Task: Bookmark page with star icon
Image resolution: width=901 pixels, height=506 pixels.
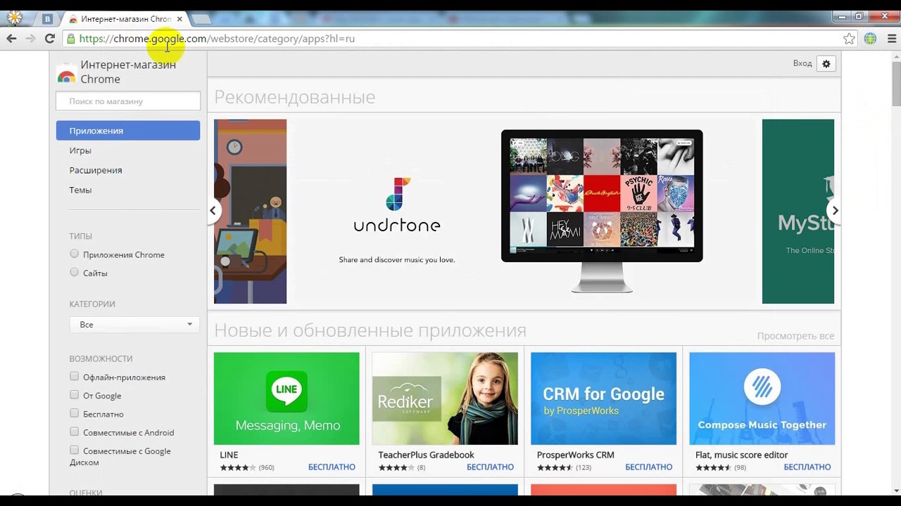Action: (x=850, y=39)
